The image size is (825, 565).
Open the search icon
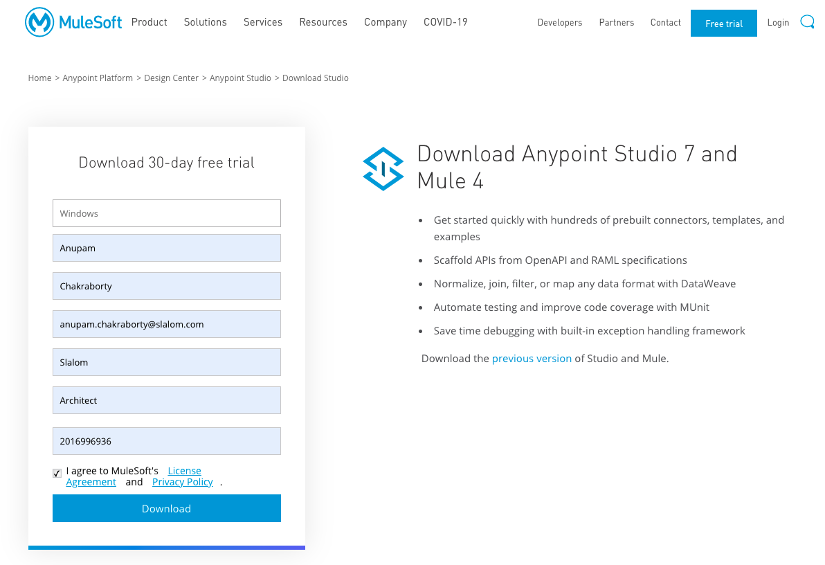coord(807,21)
